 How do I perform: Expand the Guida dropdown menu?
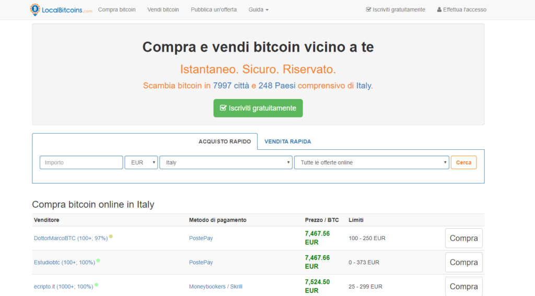[258, 9]
